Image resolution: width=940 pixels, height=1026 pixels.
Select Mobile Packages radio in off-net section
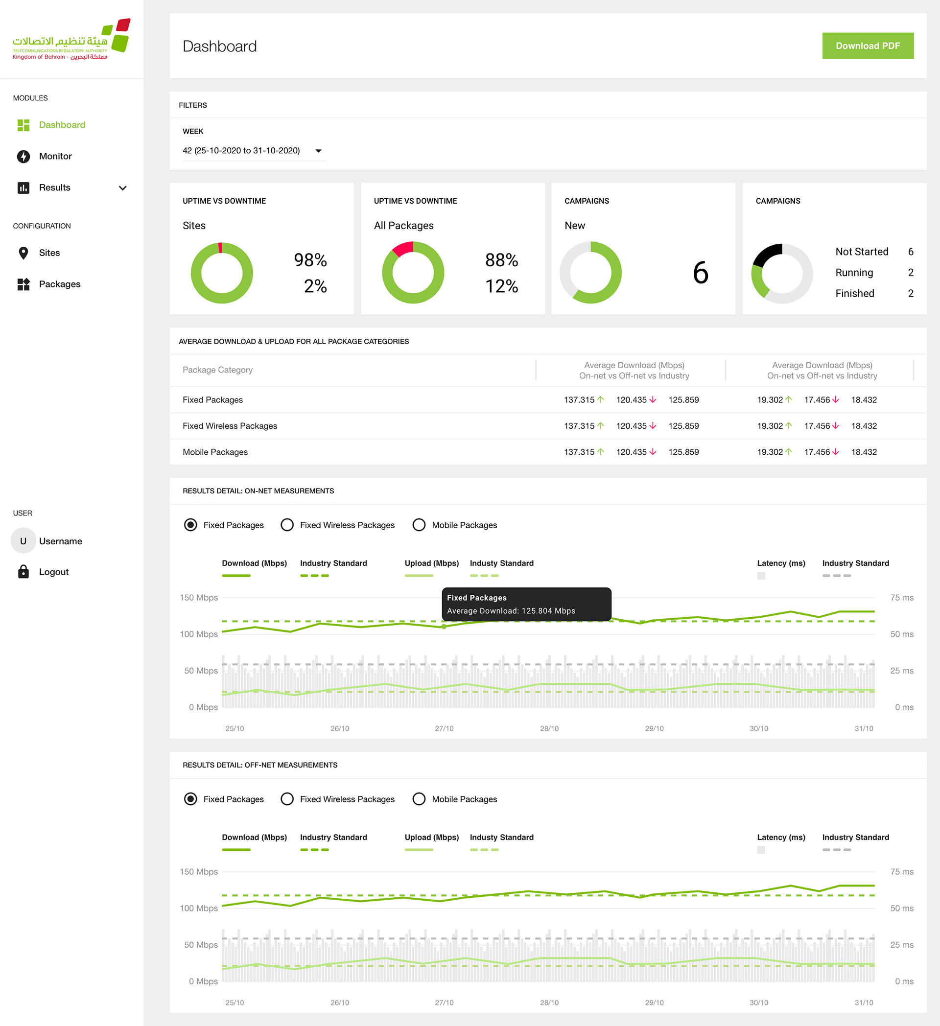419,799
